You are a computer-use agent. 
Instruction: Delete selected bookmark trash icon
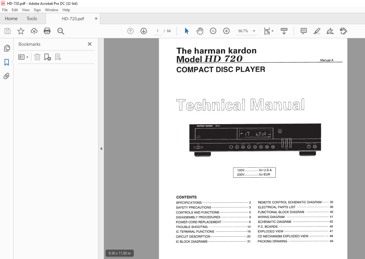click(x=37, y=57)
